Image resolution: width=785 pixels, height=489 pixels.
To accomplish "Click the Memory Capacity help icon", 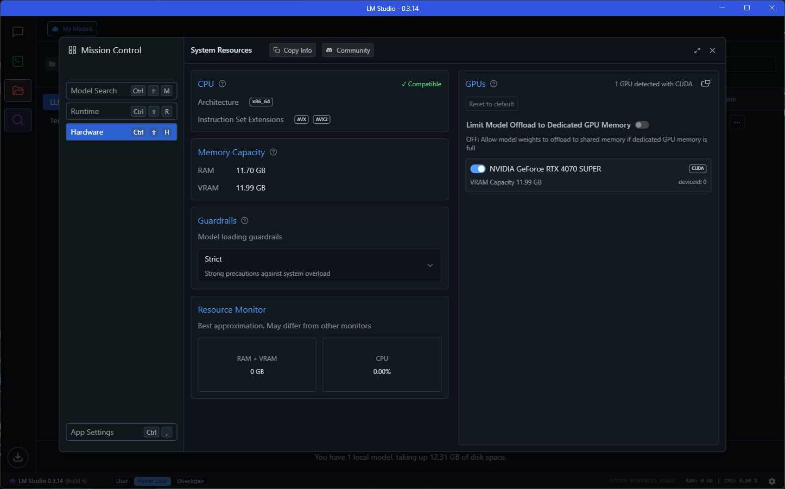I will tap(273, 152).
